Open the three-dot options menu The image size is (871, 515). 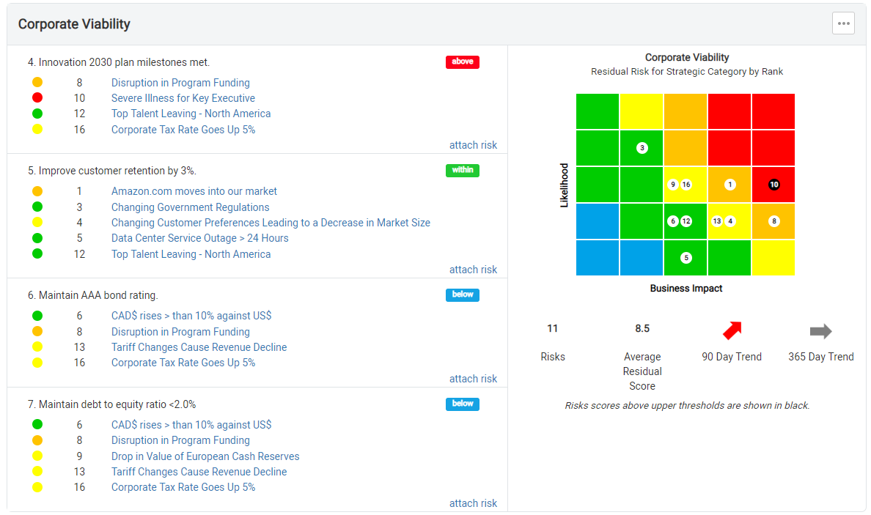click(x=843, y=23)
